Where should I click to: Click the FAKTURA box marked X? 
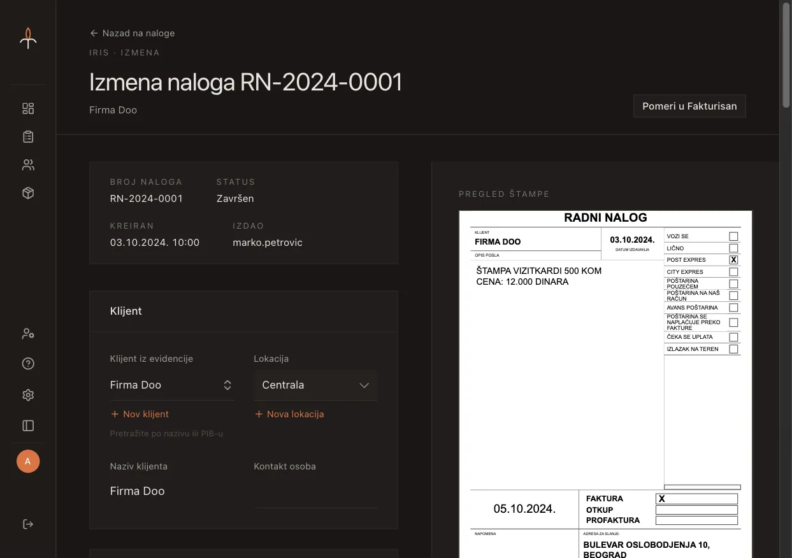coord(696,499)
